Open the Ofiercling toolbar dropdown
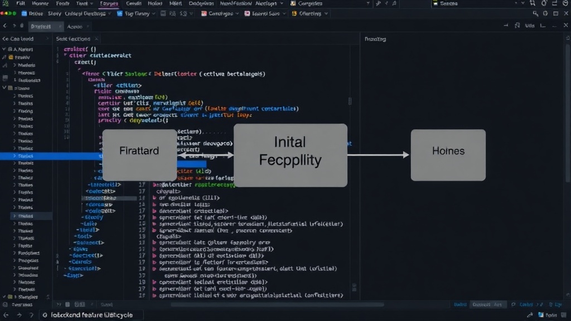Viewport: 571px width, 321px height. (310, 13)
